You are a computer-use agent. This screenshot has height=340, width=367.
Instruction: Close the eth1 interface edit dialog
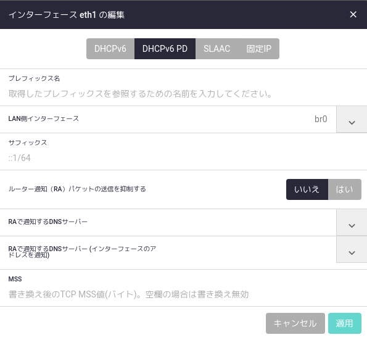click(353, 15)
